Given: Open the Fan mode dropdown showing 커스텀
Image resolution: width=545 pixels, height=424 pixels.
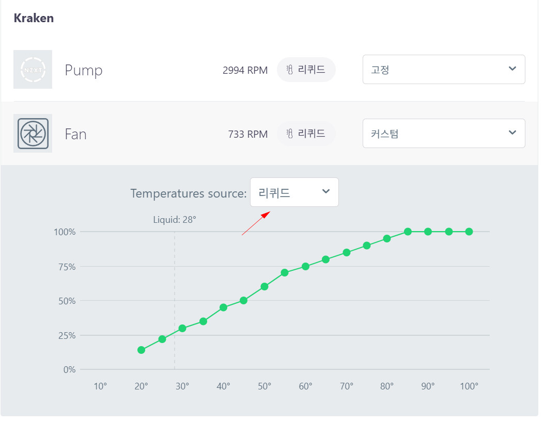Looking at the screenshot, I should [x=444, y=134].
